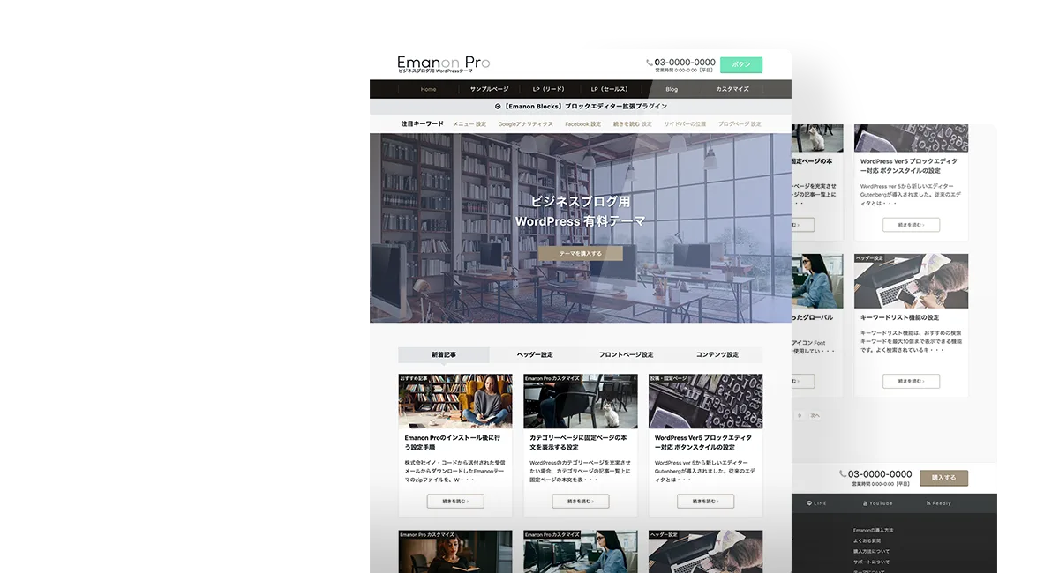1059x573 pixels.
Task: Open Blog in the navigation bar
Action: (x=672, y=89)
